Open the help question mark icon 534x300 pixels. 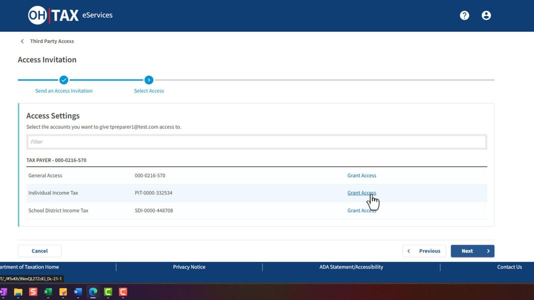point(464,15)
